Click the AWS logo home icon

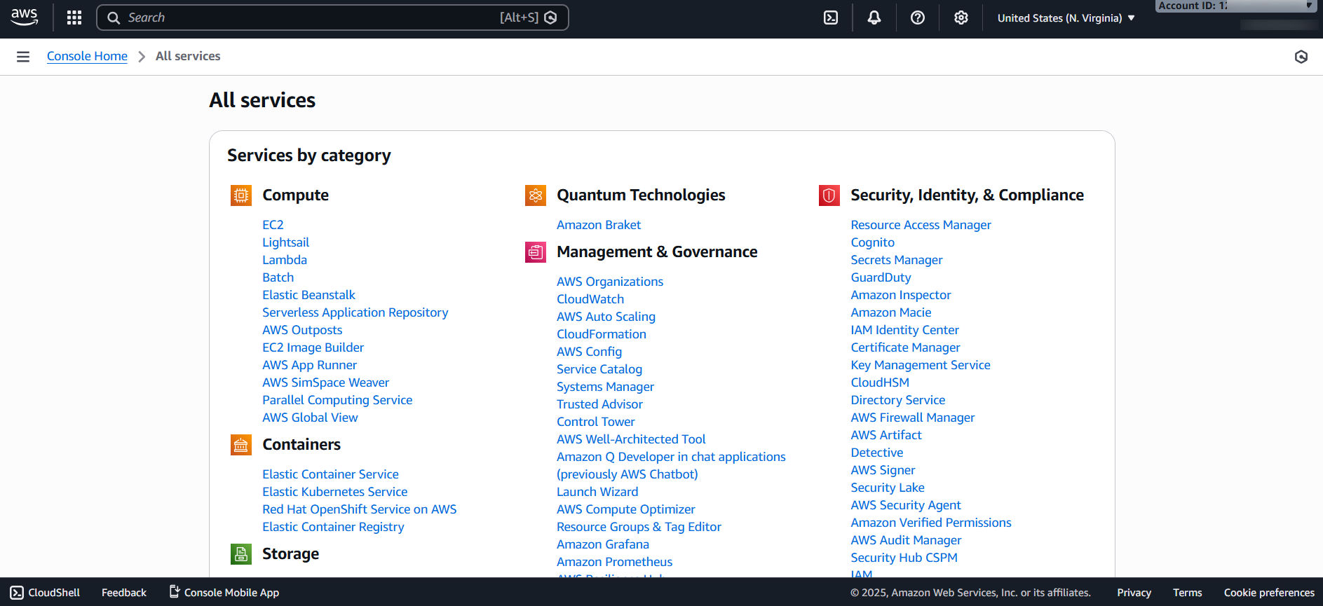click(x=25, y=18)
